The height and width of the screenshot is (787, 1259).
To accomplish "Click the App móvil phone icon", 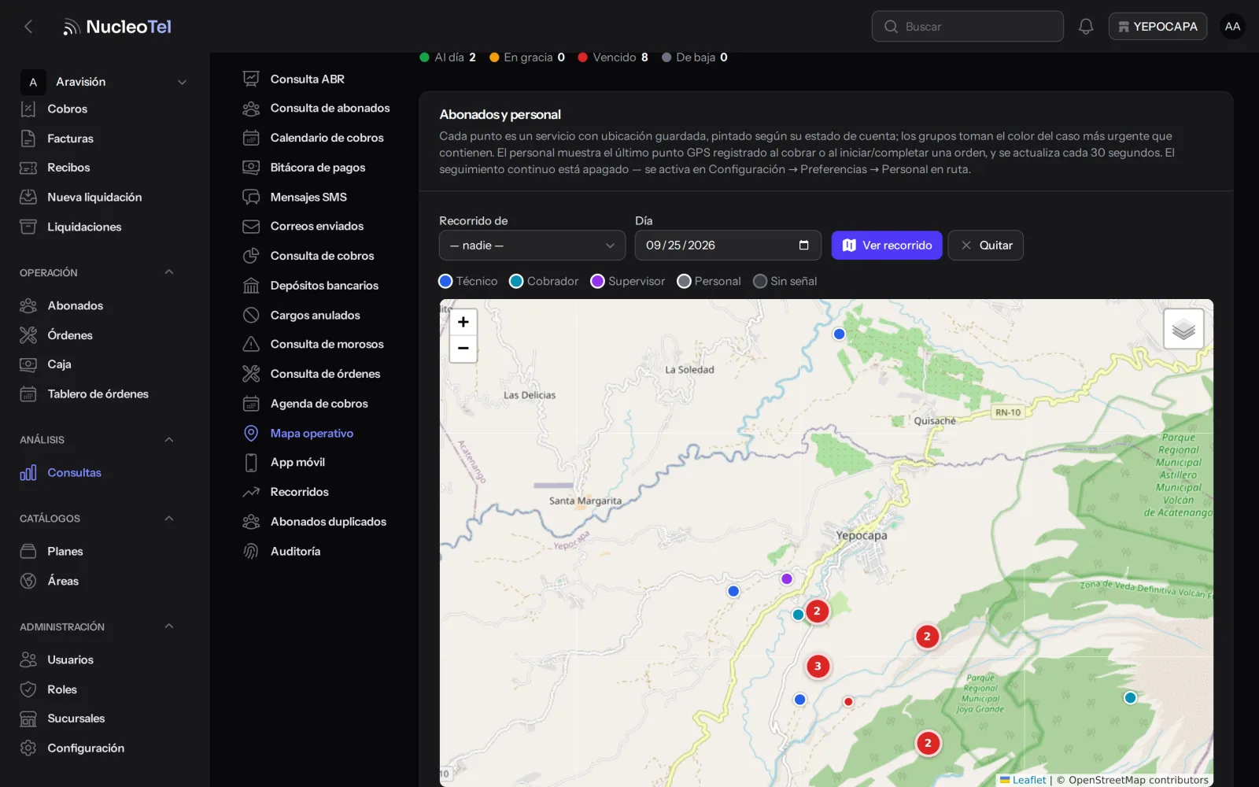I will click(251, 463).
